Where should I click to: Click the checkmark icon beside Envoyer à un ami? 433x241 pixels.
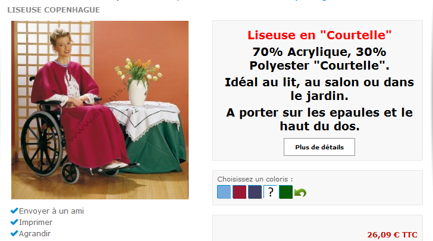click(14, 211)
